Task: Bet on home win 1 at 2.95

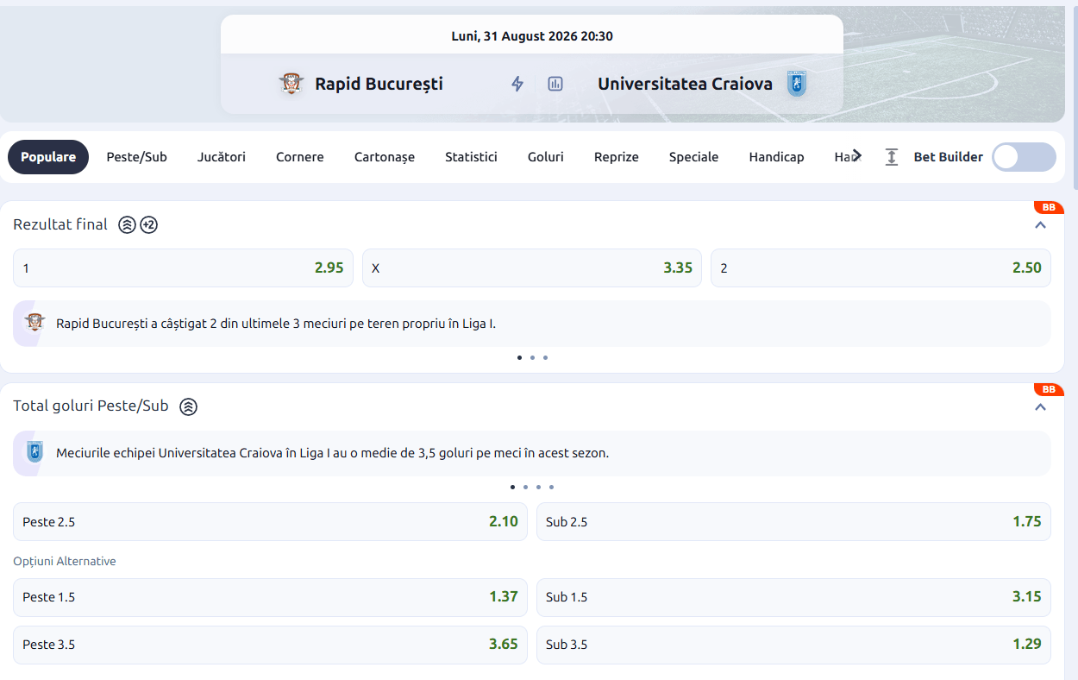Action: tap(183, 268)
